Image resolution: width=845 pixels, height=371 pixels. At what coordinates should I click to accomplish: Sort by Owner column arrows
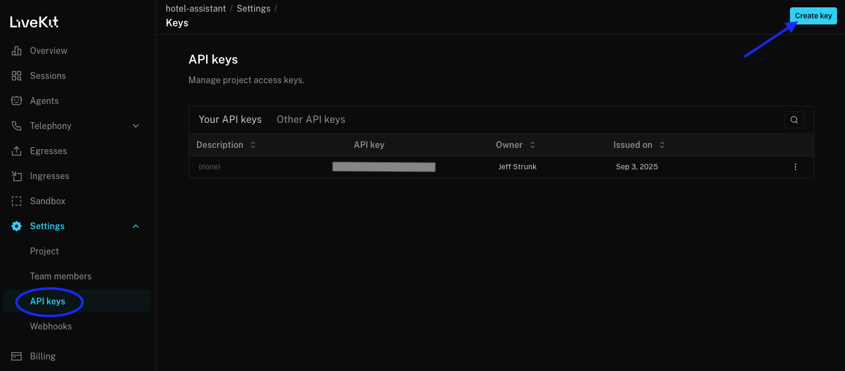533,145
